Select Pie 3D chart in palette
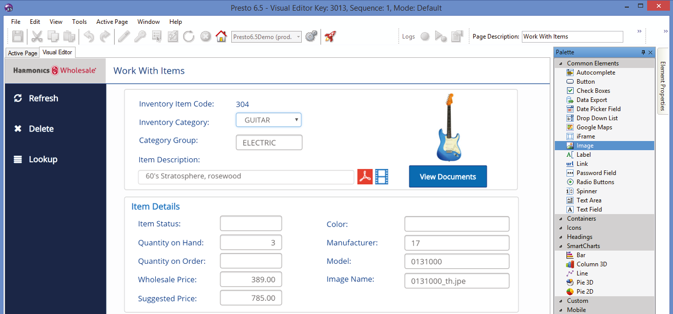673x314 pixels. [584, 283]
